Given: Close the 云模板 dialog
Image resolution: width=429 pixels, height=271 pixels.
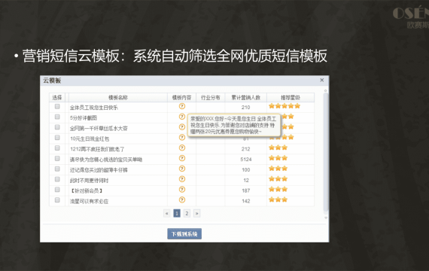Looking at the screenshot, I should 322,80.
